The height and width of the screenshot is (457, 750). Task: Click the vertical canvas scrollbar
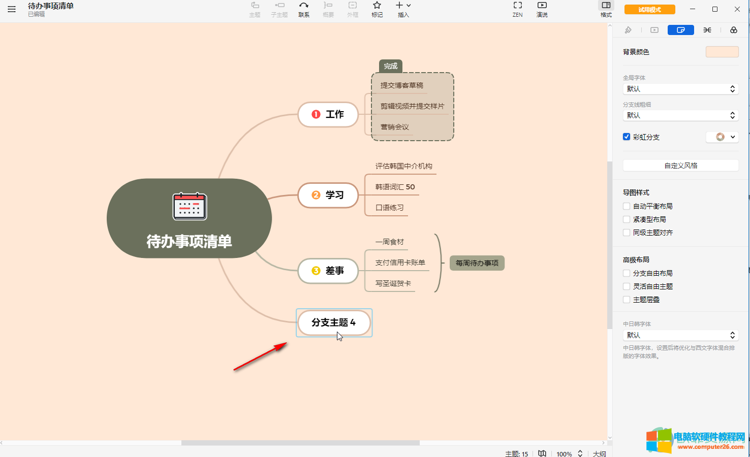[x=610, y=245]
